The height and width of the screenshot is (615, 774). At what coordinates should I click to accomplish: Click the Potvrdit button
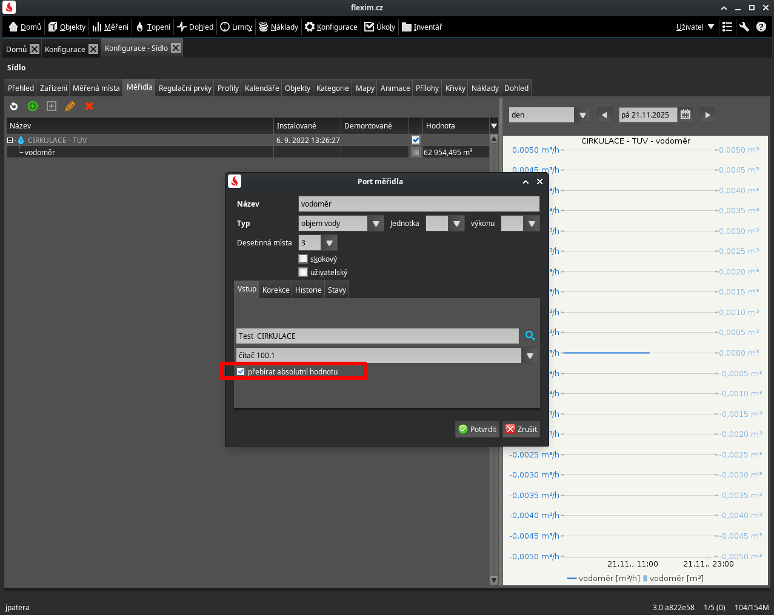[477, 429]
